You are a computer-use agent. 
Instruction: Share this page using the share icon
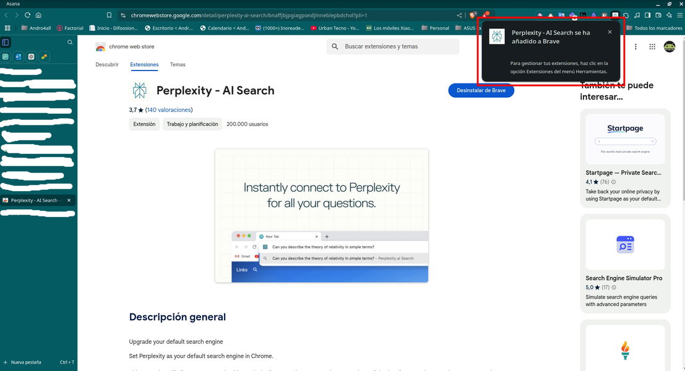click(459, 15)
